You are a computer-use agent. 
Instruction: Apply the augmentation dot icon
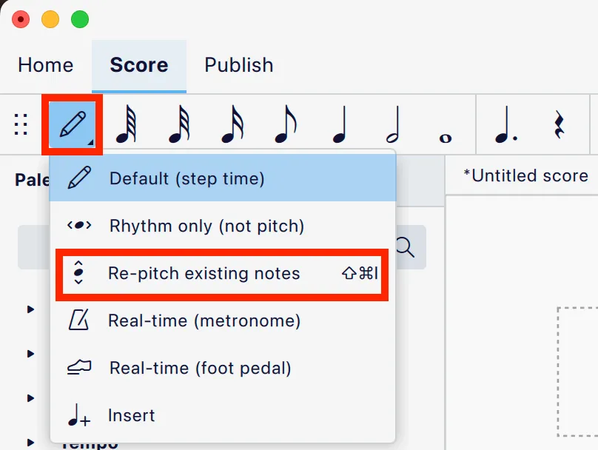point(505,124)
